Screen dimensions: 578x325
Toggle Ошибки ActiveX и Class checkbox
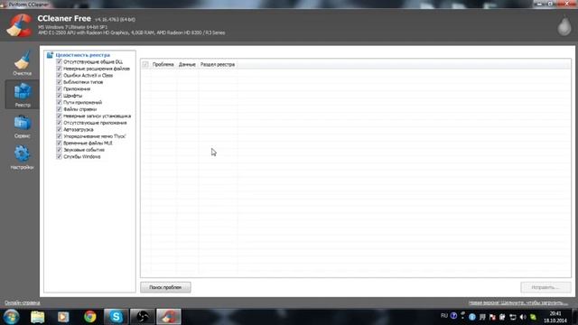pos(59,75)
